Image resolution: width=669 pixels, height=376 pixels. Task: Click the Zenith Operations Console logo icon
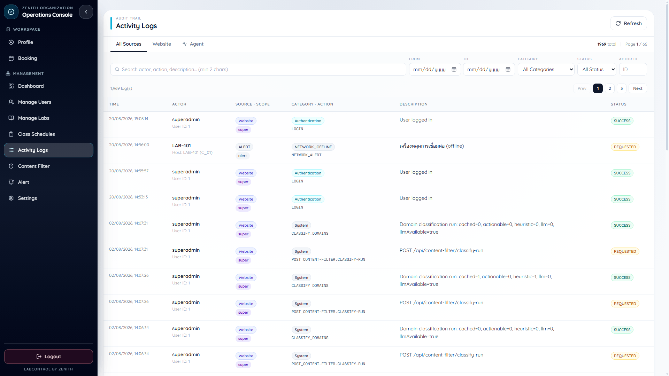click(11, 12)
